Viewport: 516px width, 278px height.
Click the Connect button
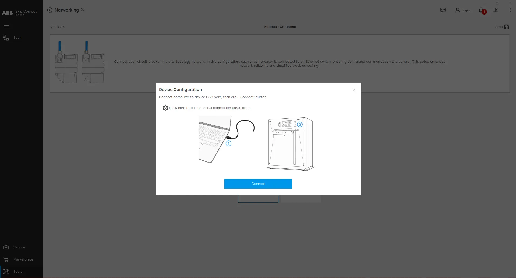(x=258, y=184)
